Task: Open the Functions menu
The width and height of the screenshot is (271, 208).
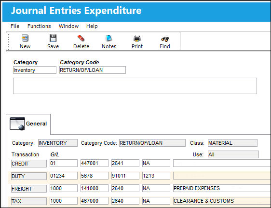Action: tap(39, 26)
